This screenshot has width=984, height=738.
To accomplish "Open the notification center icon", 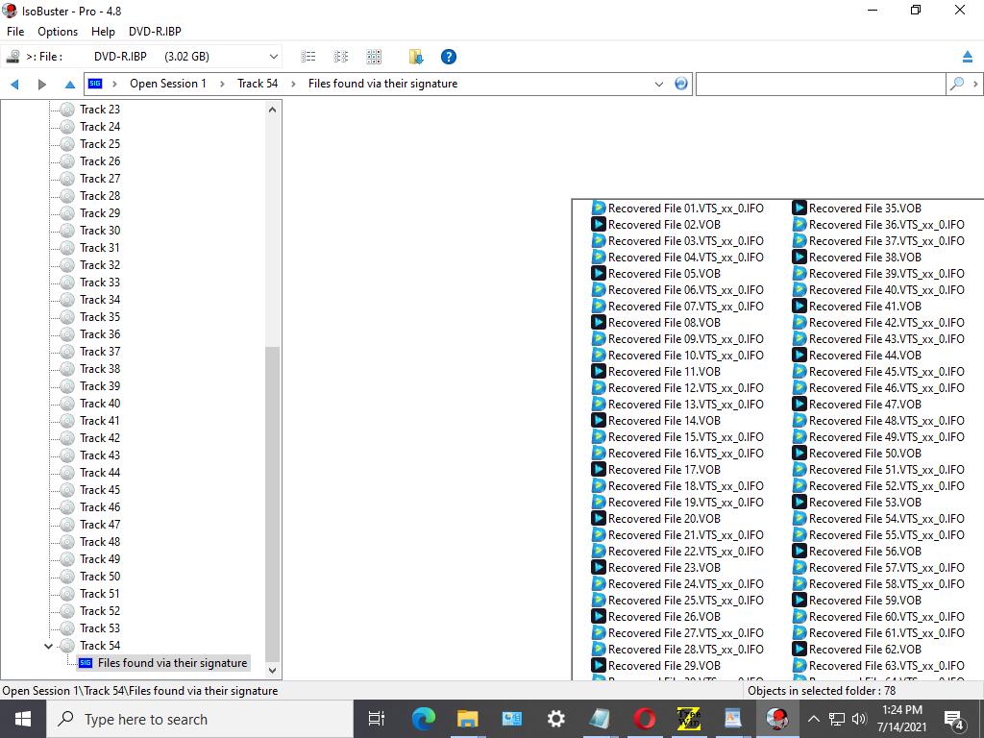I will tap(954, 719).
